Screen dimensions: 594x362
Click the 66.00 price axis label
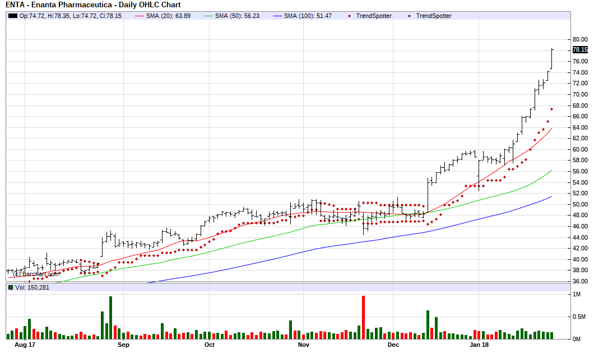[580, 117]
